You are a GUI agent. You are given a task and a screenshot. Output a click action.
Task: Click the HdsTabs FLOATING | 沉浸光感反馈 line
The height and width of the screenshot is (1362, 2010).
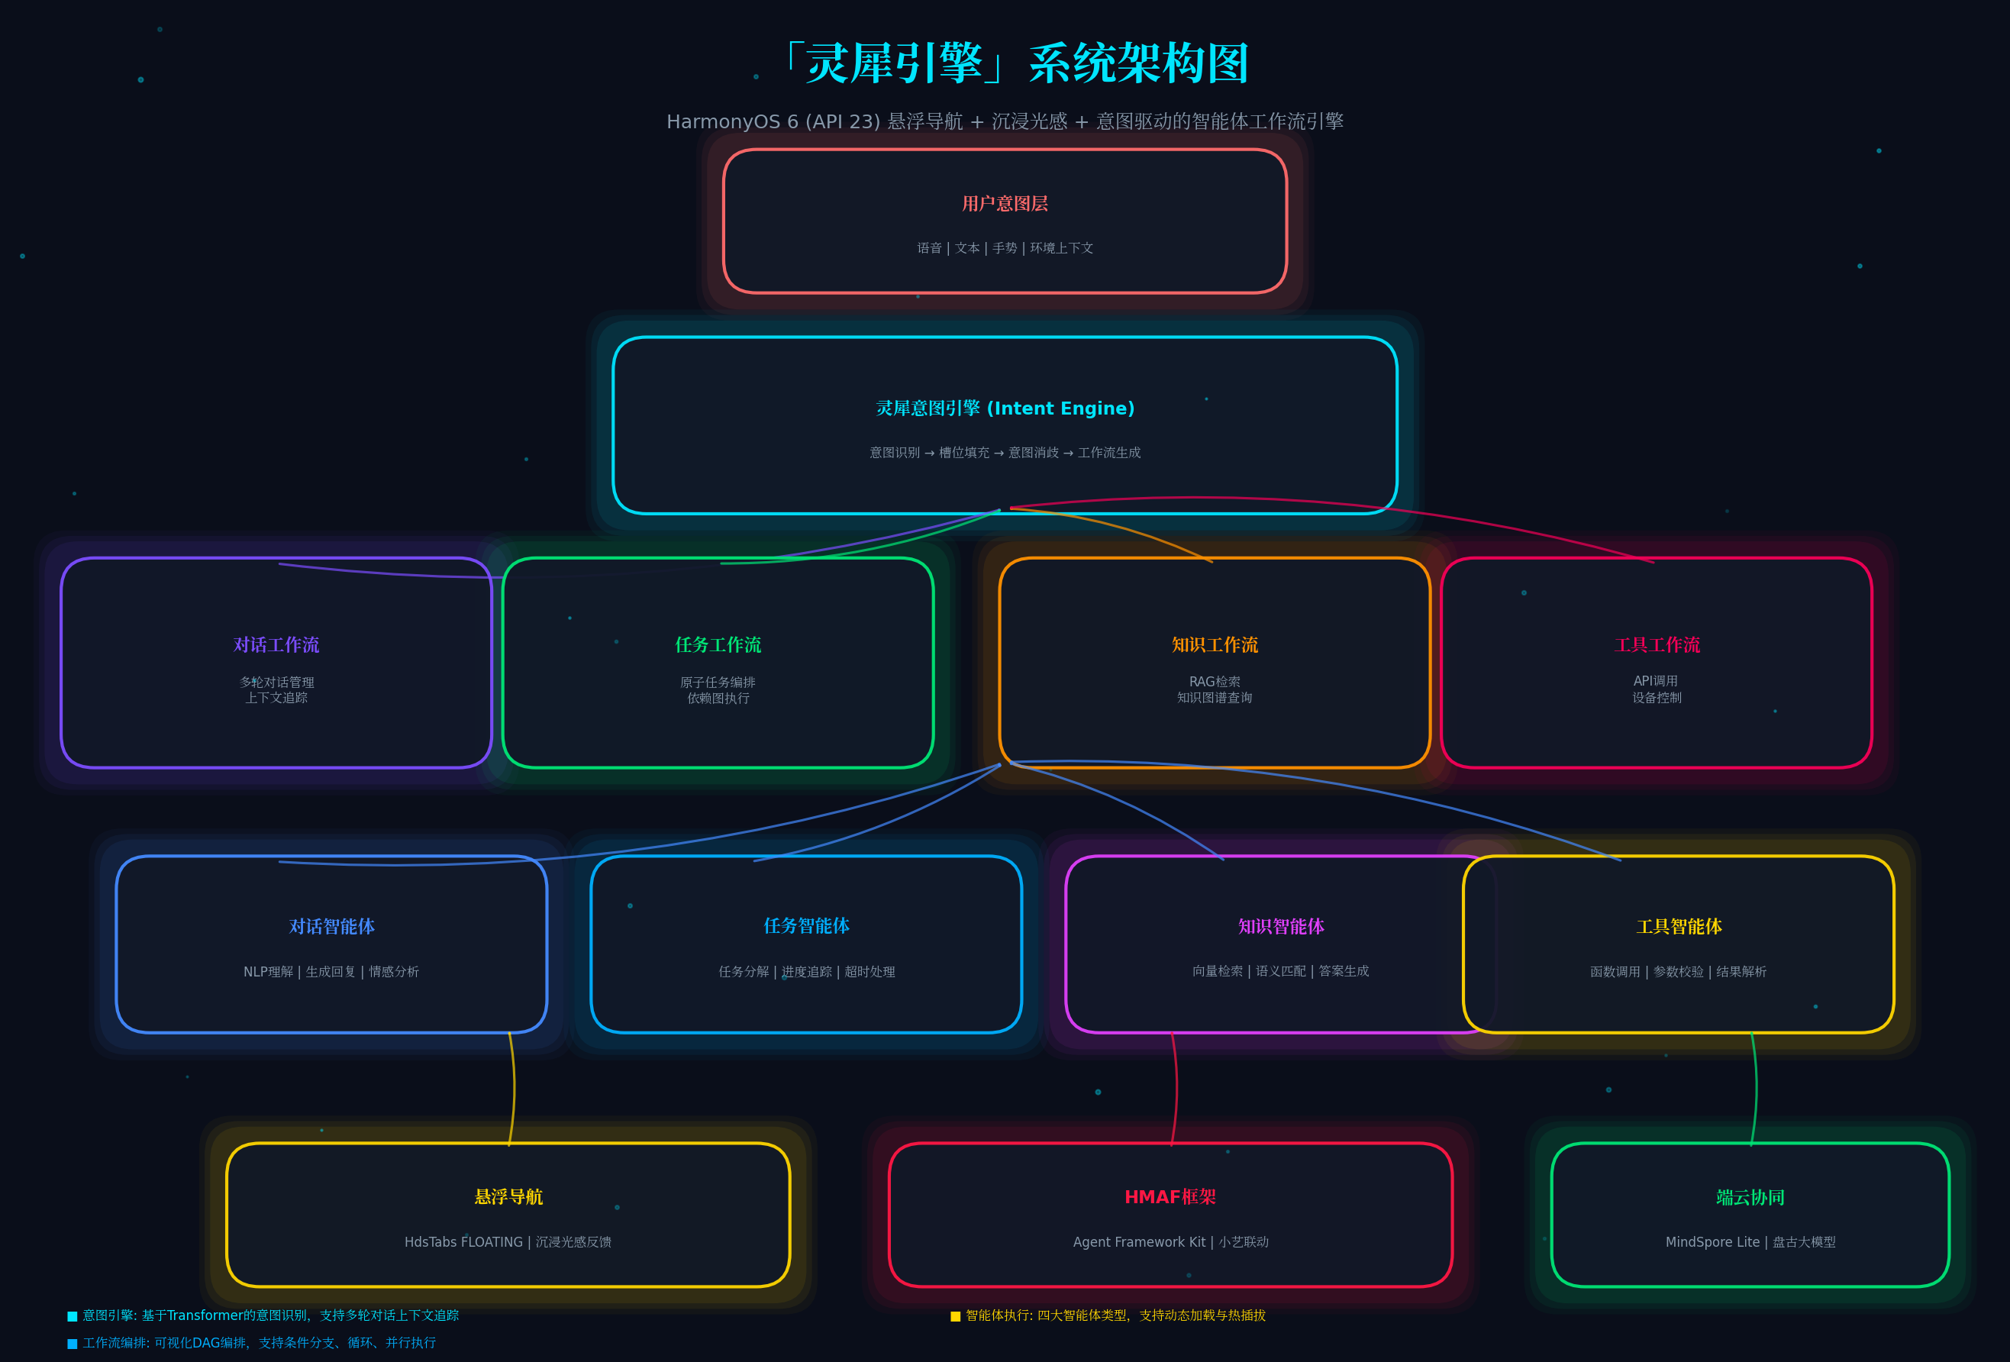coord(508,1242)
